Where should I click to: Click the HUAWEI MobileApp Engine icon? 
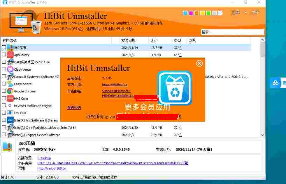click(10, 106)
